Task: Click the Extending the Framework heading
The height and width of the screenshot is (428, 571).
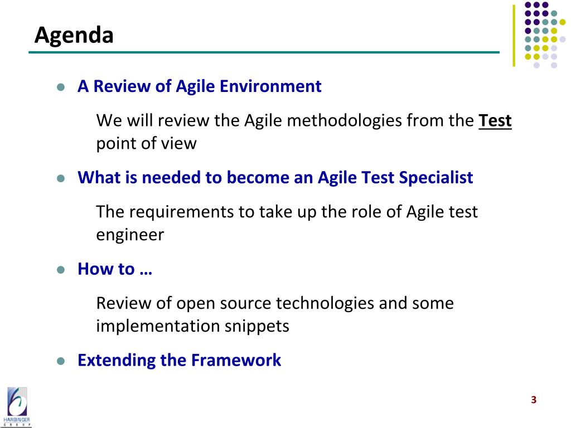Action: [179, 361]
